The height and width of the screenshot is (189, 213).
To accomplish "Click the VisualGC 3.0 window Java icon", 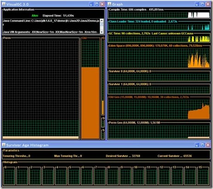I will (4, 4).
